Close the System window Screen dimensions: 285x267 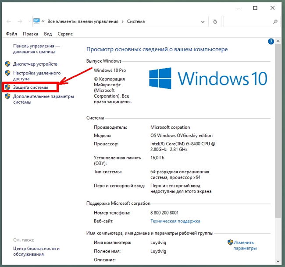click(x=272, y=8)
